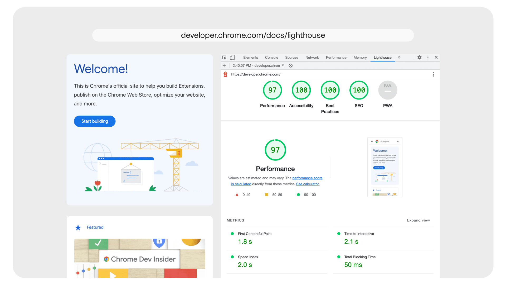Click green status dot beside Speed Index
The width and height of the screenshot is (506, 285).
[x=232, y=257]
